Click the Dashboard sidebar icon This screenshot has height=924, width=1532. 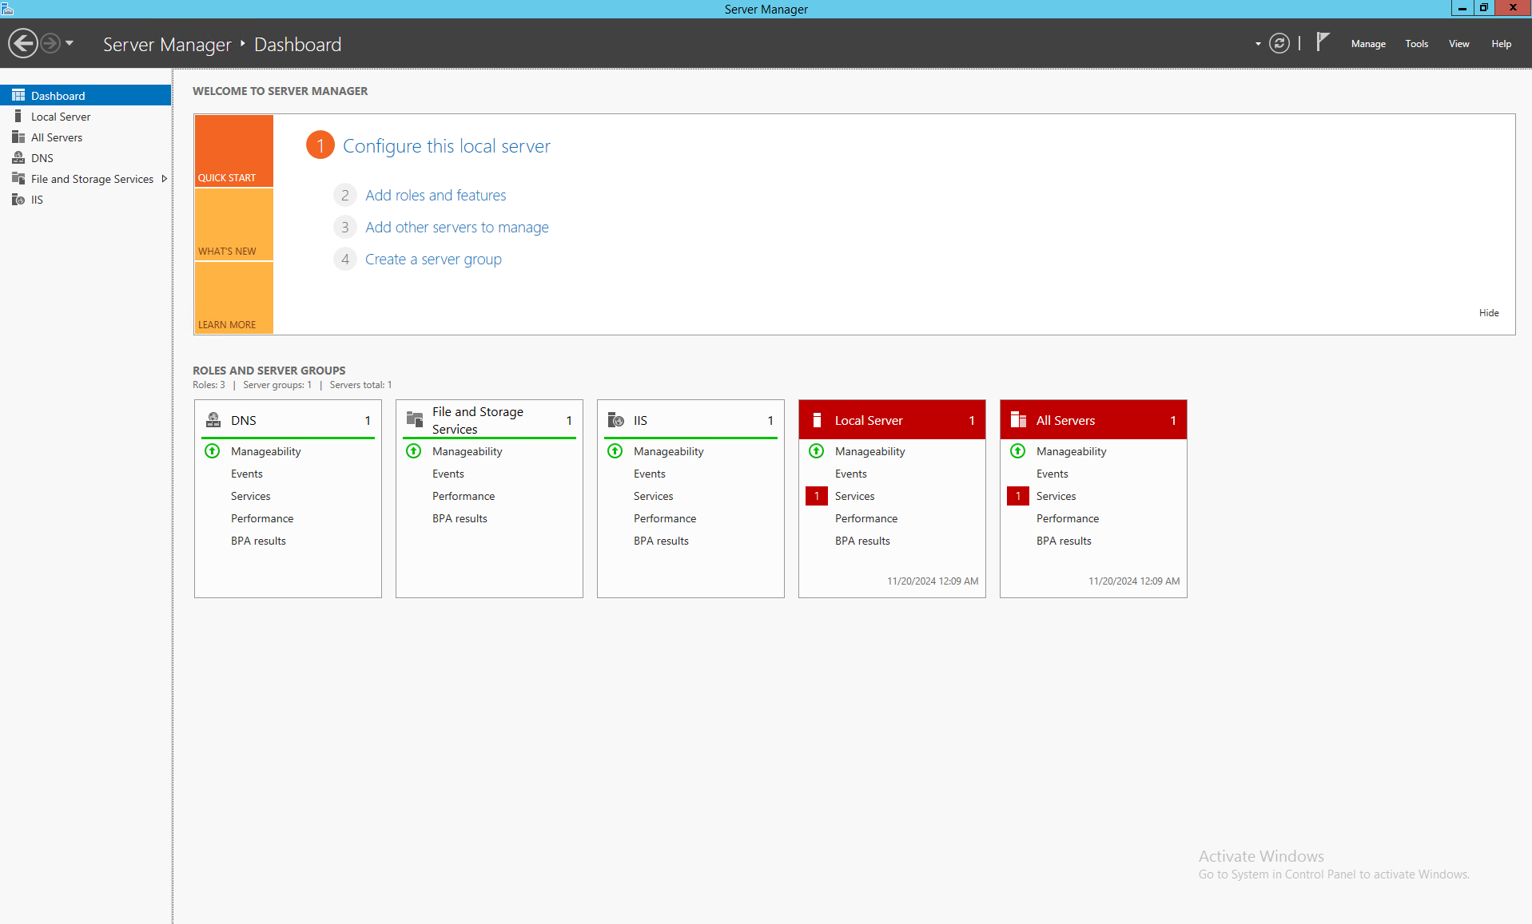pos(18,95)
